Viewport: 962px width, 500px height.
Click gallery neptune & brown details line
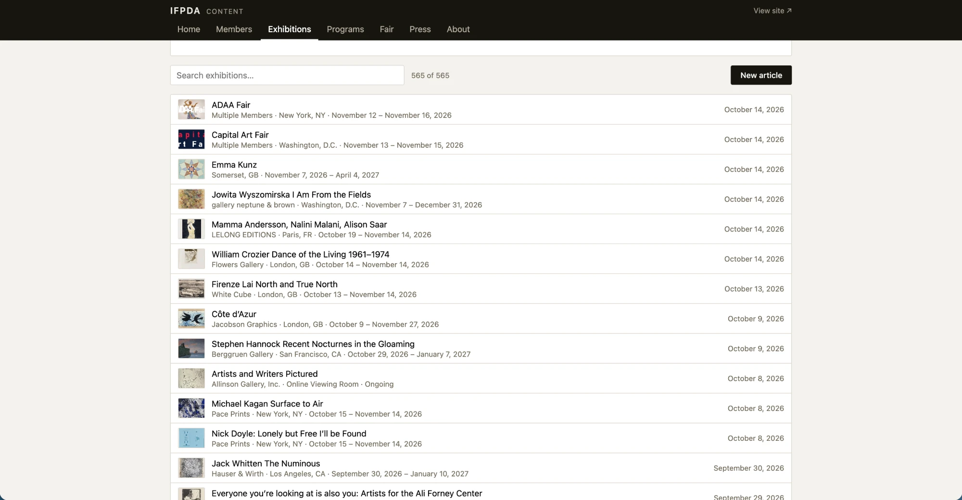[x=347, y=205]
